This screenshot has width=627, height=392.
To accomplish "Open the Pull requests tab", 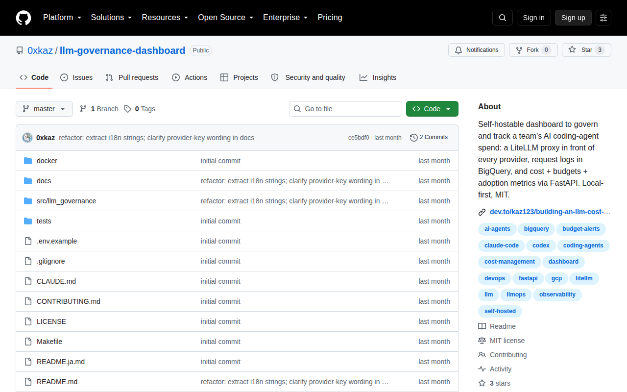I will (132, 77).
